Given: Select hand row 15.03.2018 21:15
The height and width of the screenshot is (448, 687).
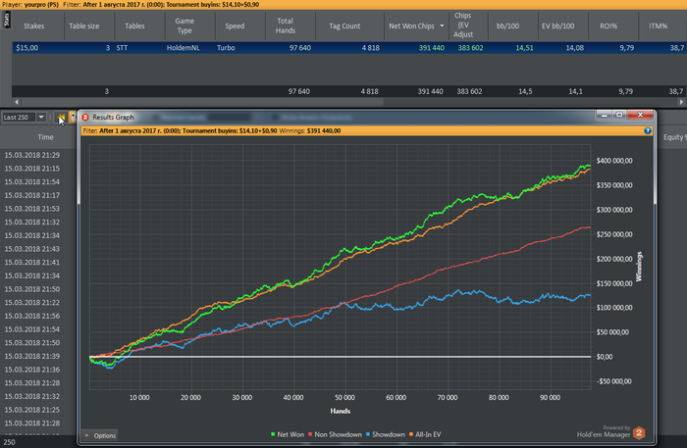Looking at the screenshot, I should pyautogui.click(x=32, y=169).
